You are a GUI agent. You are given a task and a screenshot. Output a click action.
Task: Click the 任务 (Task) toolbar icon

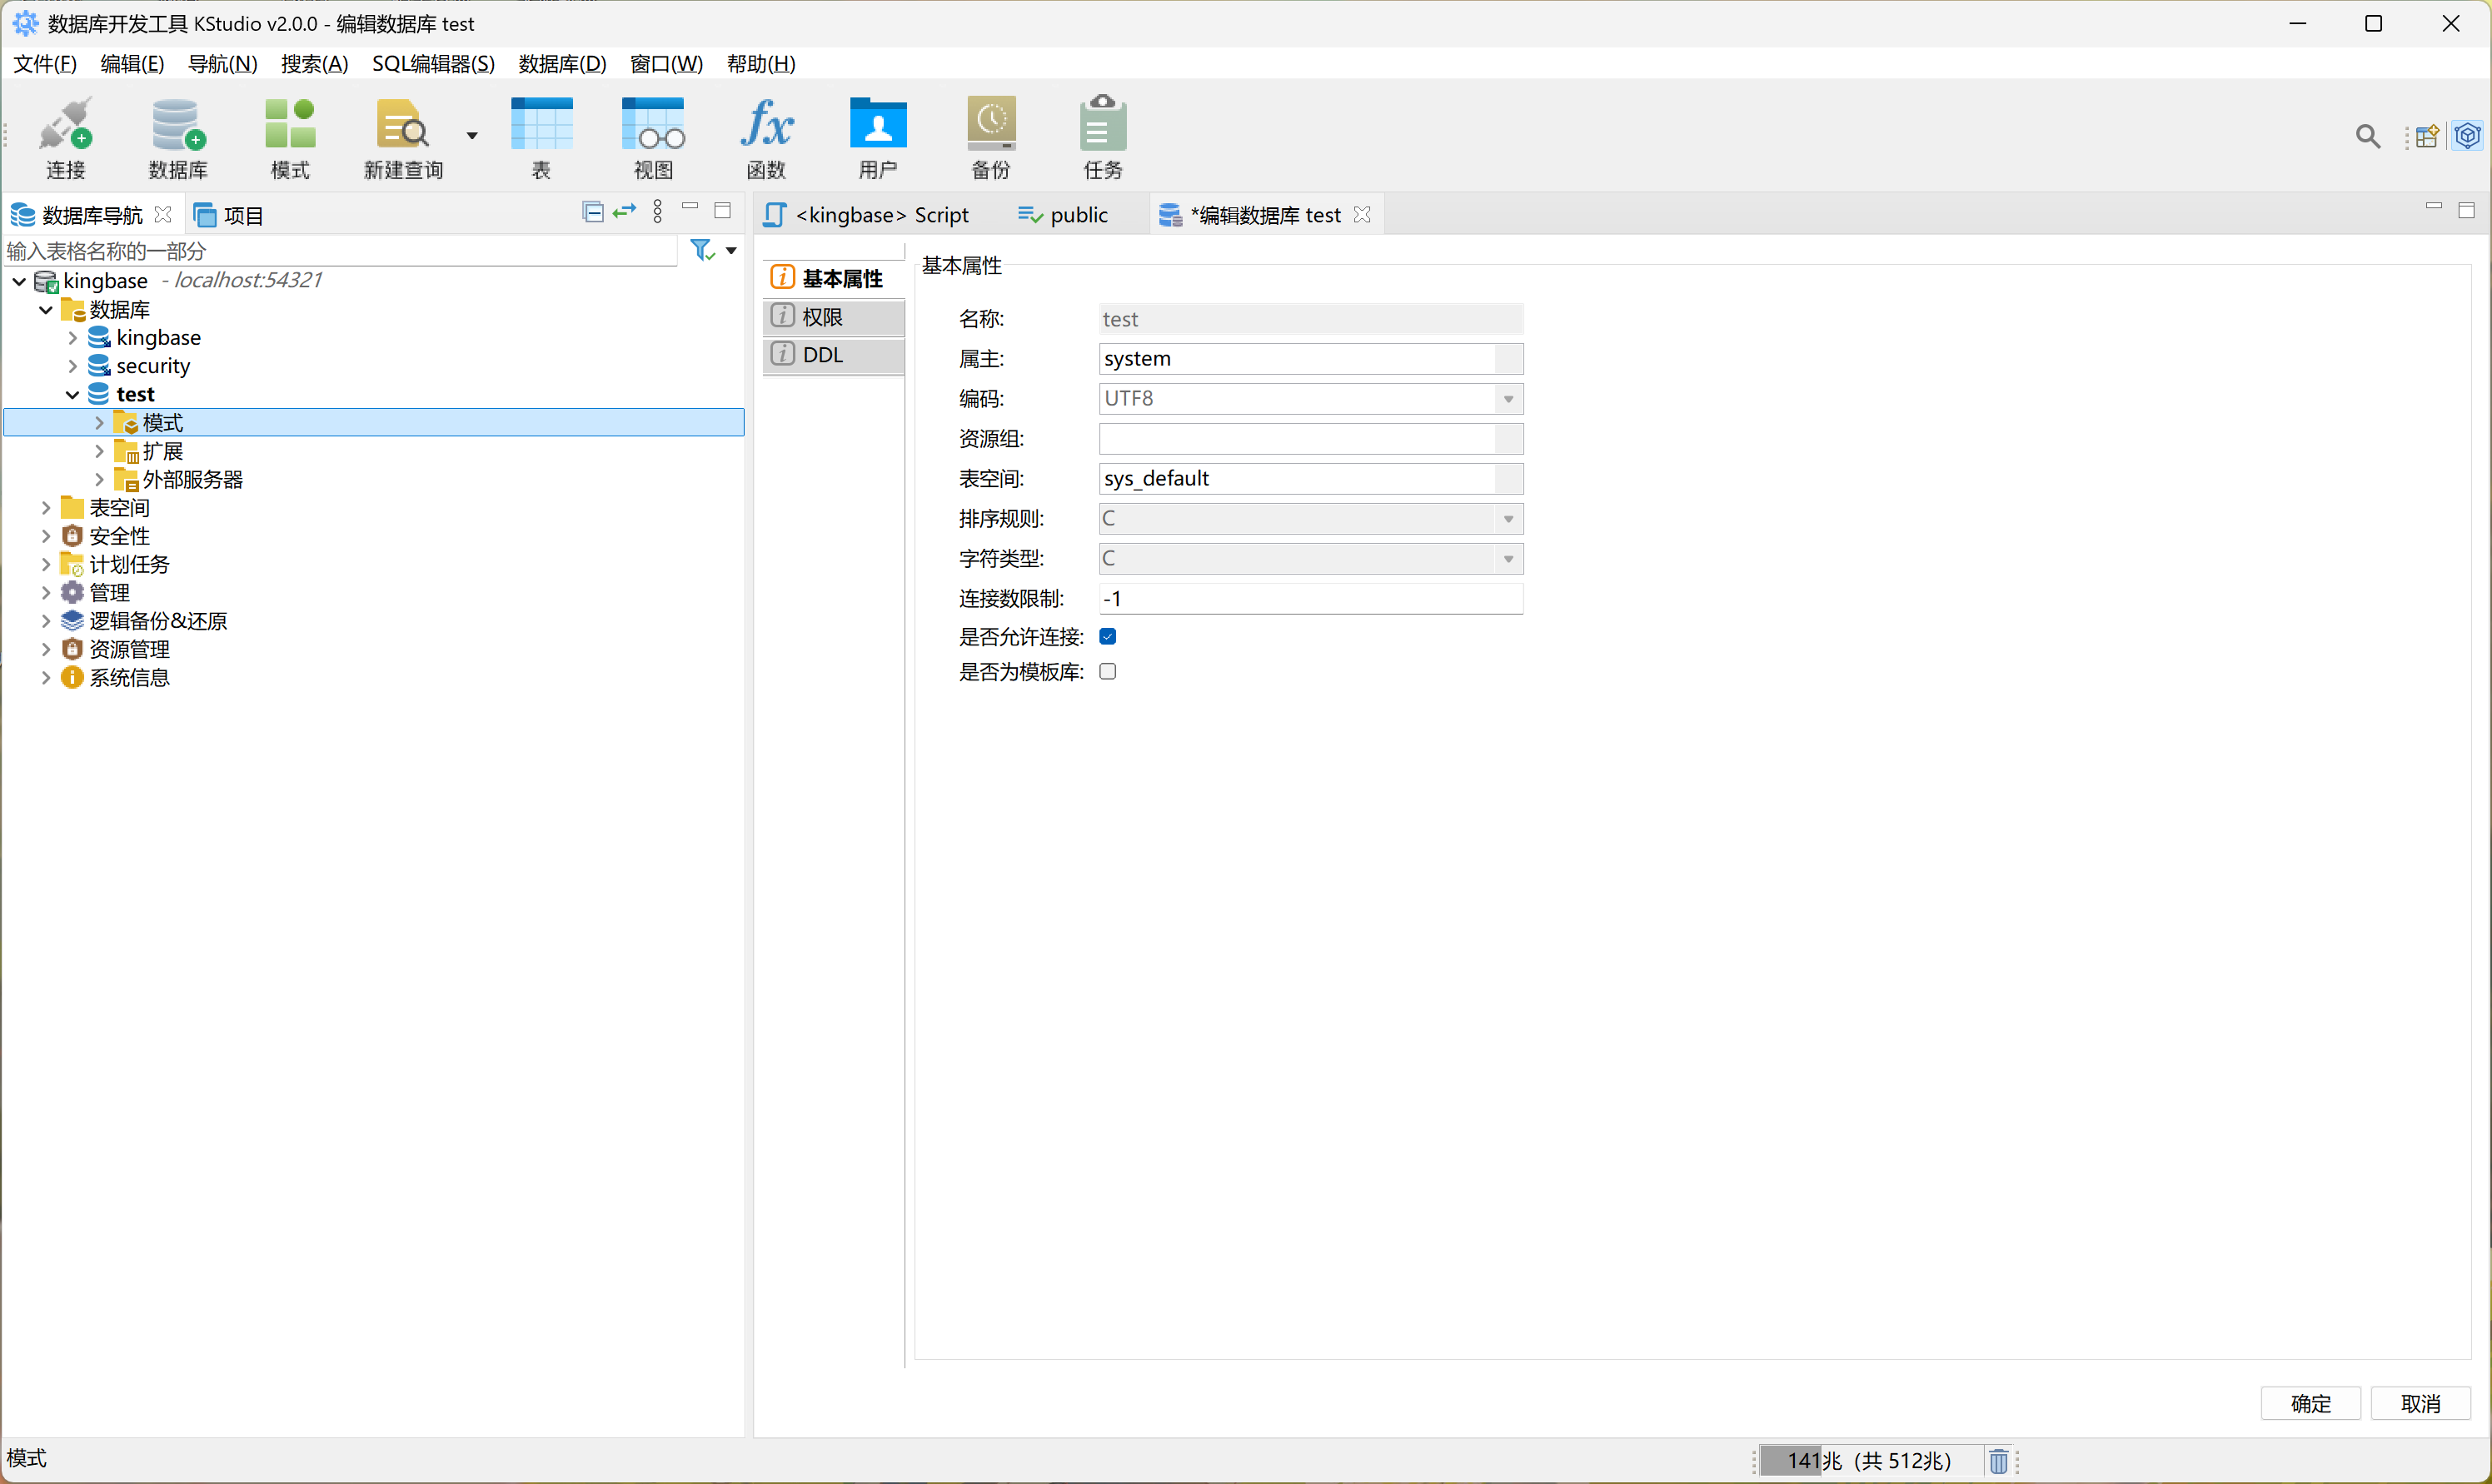(1103, 138)
